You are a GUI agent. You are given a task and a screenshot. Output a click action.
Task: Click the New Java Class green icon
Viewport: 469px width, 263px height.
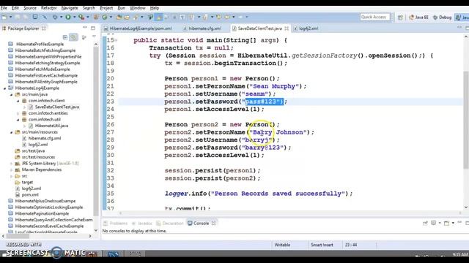[105, 18]
